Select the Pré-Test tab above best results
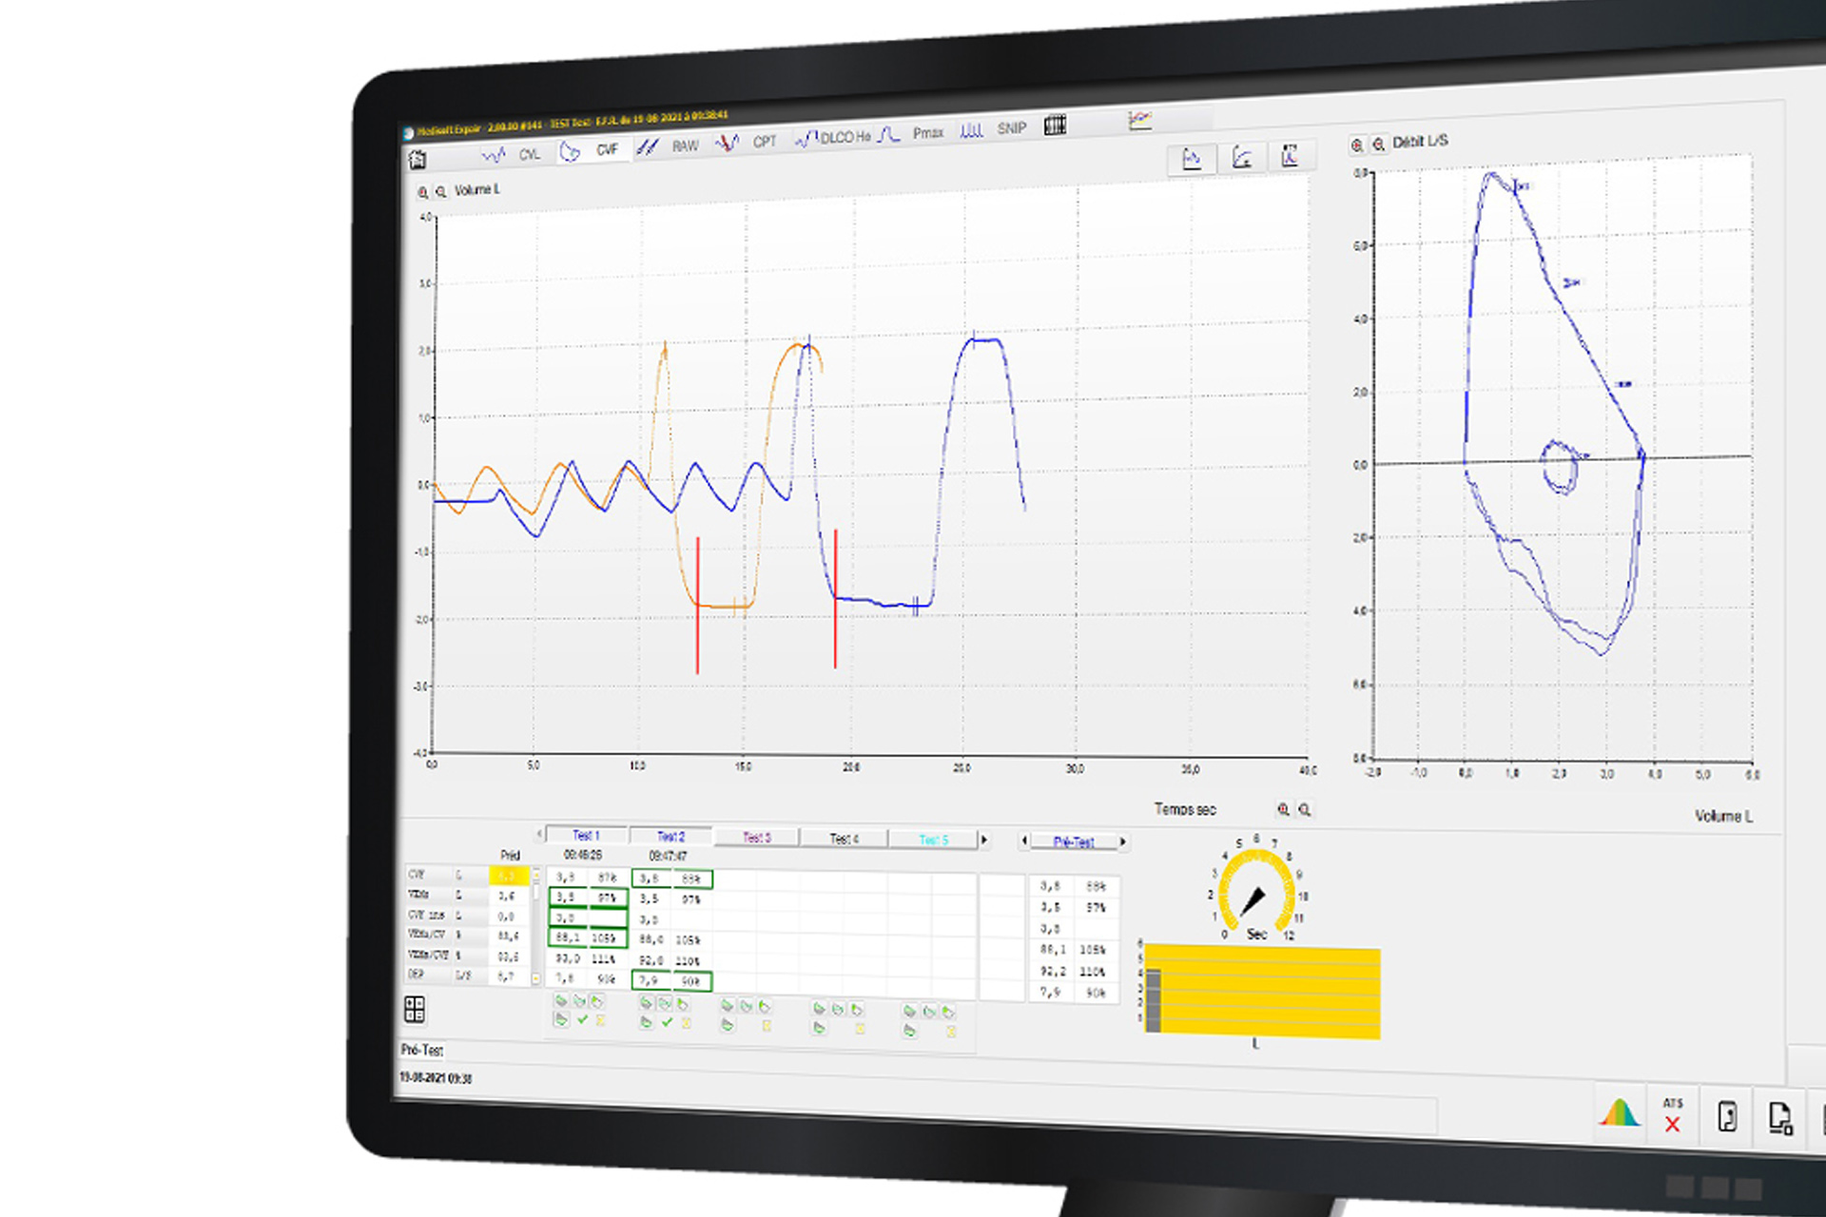This screenshot has height=1217, width=1826. click(x=1074, y=841)
